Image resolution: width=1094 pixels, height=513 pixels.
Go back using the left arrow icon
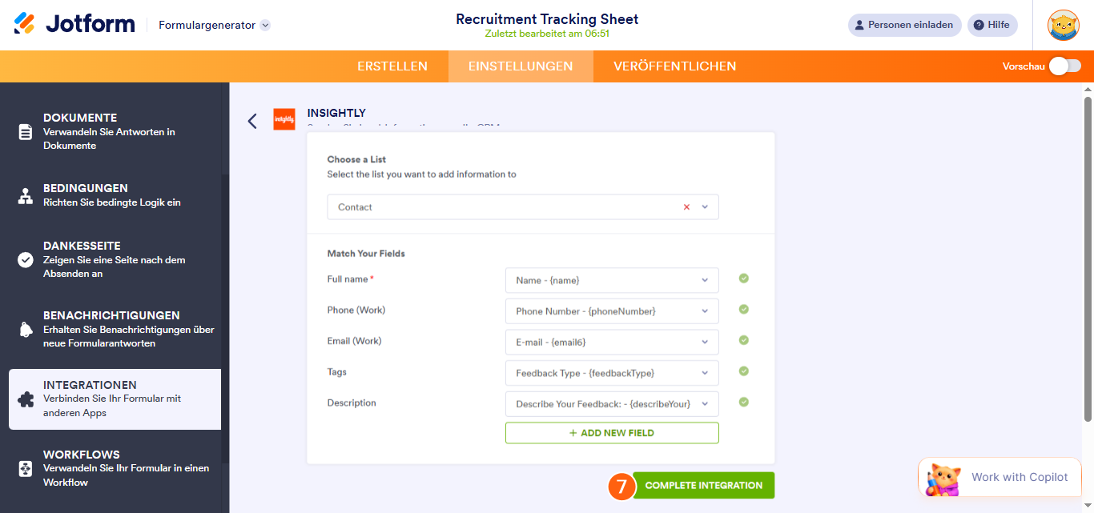coord(252,120)
